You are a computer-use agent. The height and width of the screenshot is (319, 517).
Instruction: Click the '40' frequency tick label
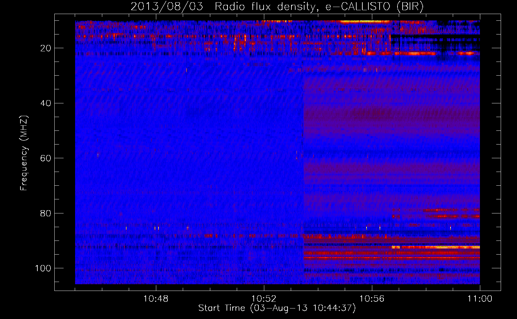click(46, 103)
